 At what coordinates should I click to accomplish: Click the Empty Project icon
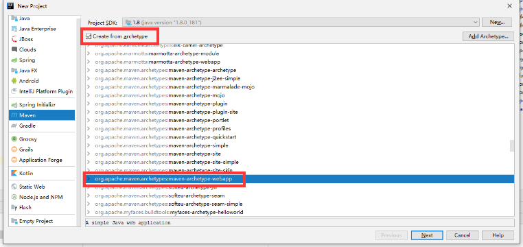(x=14, y=221)
